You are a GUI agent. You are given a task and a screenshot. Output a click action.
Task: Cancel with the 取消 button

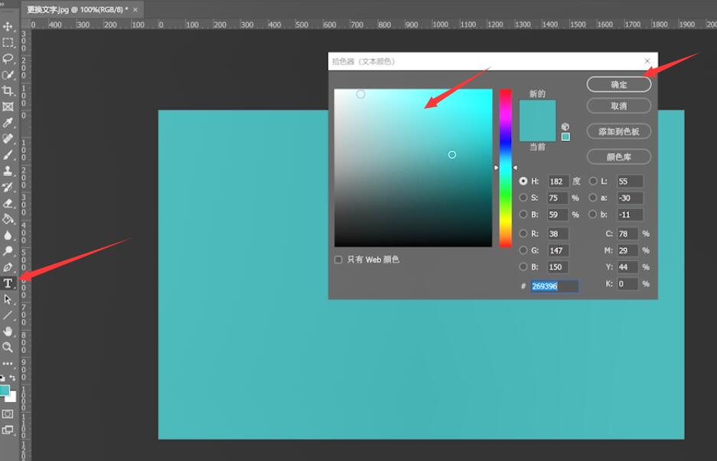pyautogui.click(x=619, y=106)
